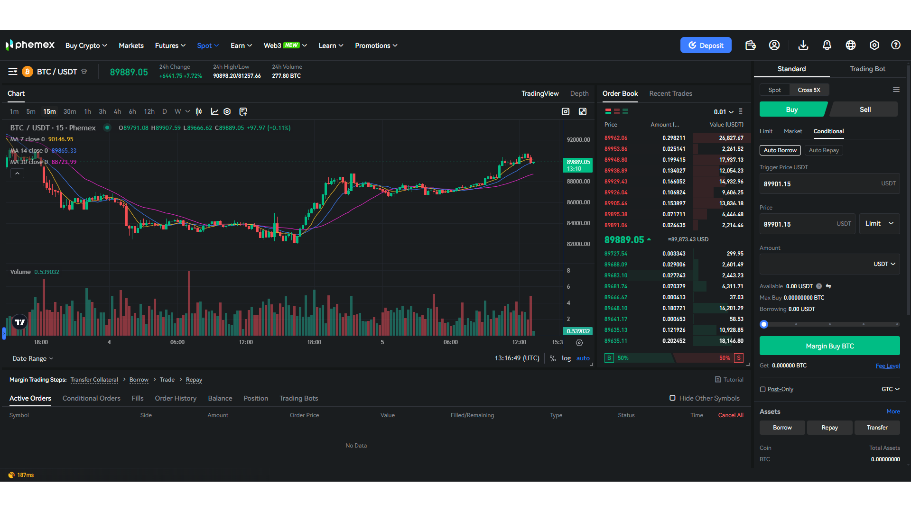
Task: Open the user account profile icon
Action: click(x=774, y=45)
